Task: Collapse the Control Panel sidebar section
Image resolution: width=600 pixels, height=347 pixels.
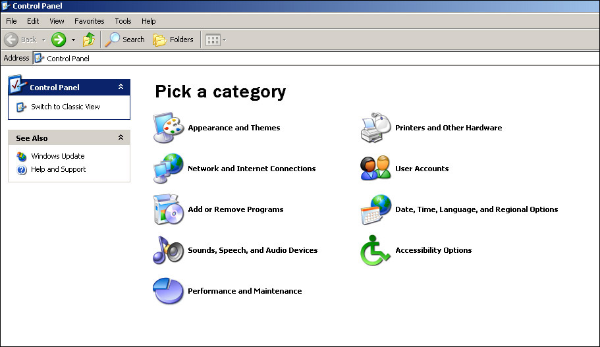Action: (121, 87)
